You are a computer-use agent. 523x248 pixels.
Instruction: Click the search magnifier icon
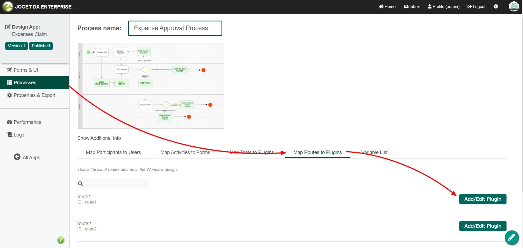[81, 184]
